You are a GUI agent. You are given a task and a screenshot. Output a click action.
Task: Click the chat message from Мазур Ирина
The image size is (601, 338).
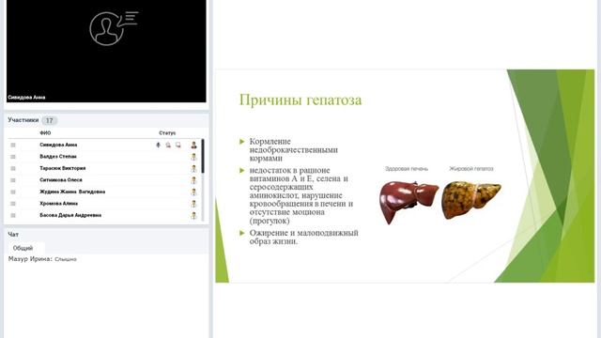pos(42,259)
